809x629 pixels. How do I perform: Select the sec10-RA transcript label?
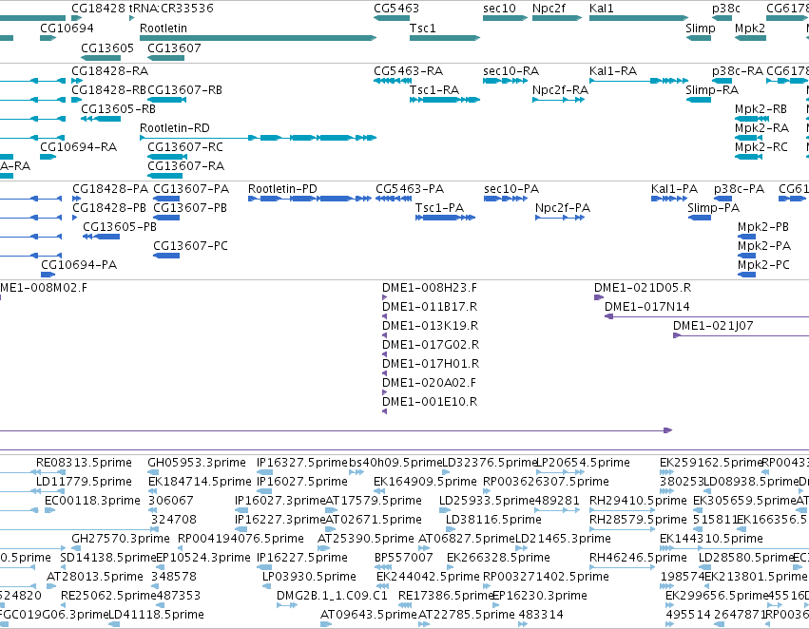510,70
